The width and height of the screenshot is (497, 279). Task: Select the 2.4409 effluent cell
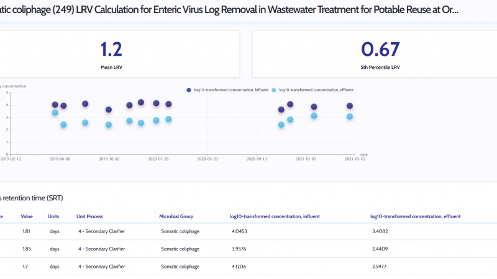click(380, 249)
